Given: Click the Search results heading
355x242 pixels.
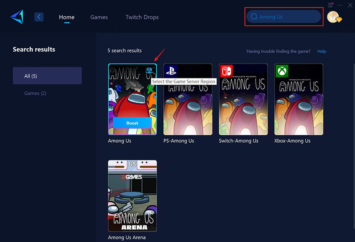Looking at the screenshot, I should tap(34, 49).
